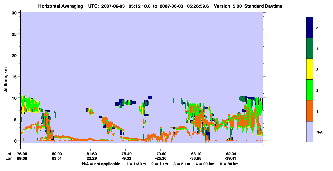Click legend text 'N/A = not applicable'
The width and height of the screenshot is (333, 171).
(x=101, y=164)
